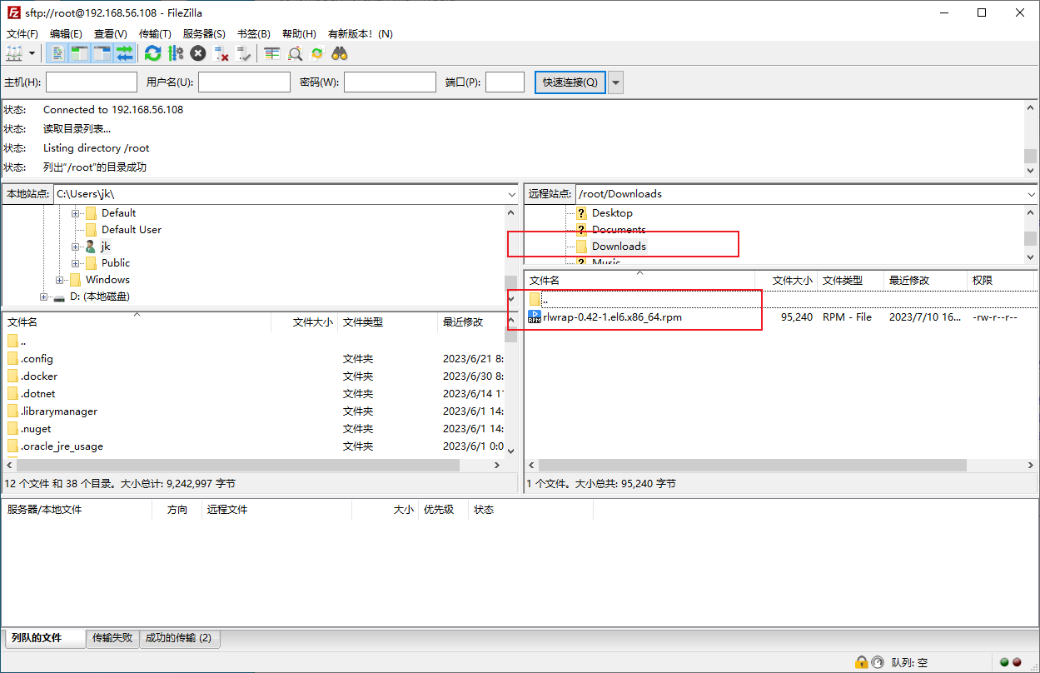This screenshot has height=673, width=1040.
Task: Open the quick connect history dropdown
Action: [x=616, y=82]
